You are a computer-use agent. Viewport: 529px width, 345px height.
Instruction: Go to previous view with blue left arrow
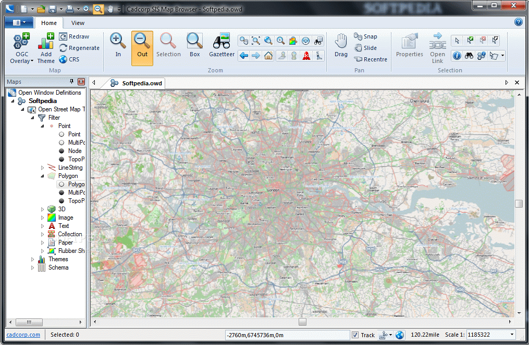click(243, 56)
